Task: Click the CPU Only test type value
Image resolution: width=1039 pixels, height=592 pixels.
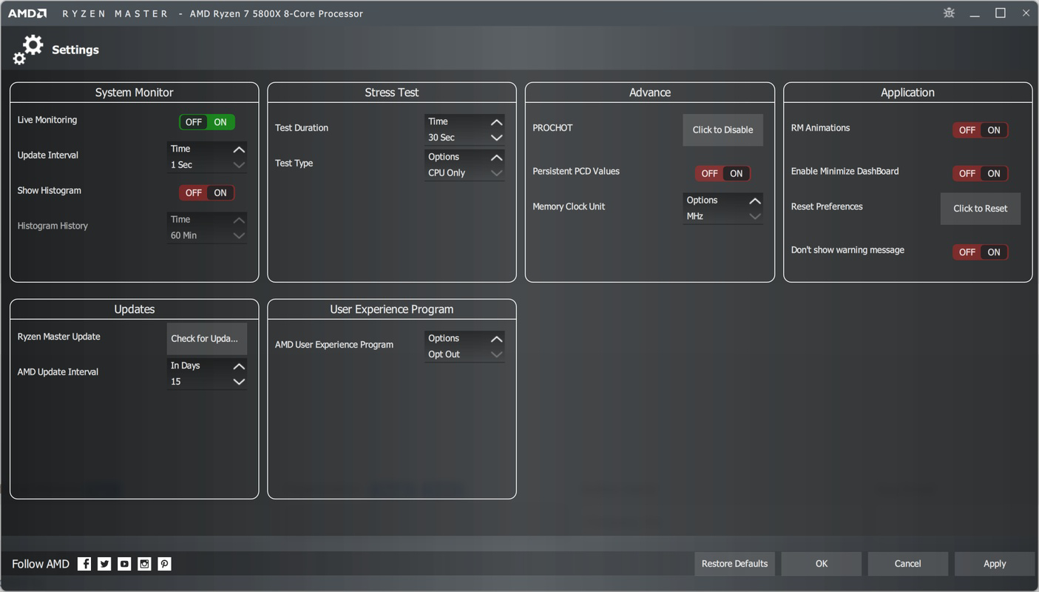Action: pyautogui.click(x=447, y=173)
